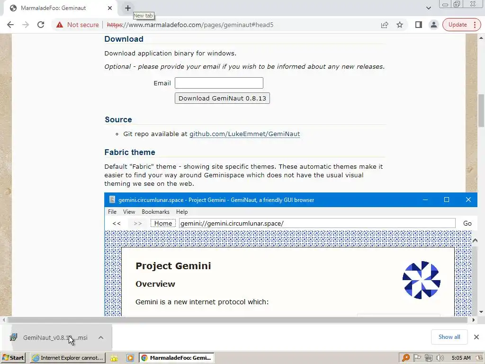Click the greyed-out forward navigation arrow
Viewport: 485px width, 364px height.
coord(26,25)
